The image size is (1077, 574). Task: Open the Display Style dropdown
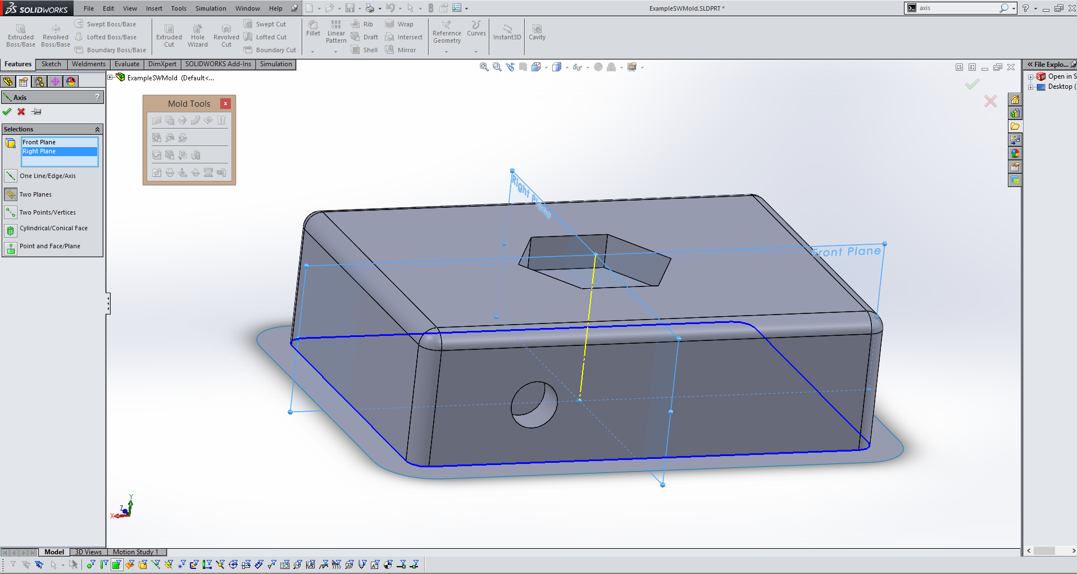pyautogui.click(x=567, y=68)
